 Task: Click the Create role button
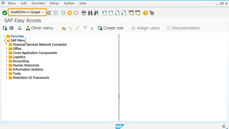(111, 28)
